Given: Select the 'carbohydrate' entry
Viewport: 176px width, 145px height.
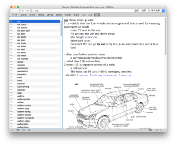Looking at the screenshot, I should [x=34, y=99].
